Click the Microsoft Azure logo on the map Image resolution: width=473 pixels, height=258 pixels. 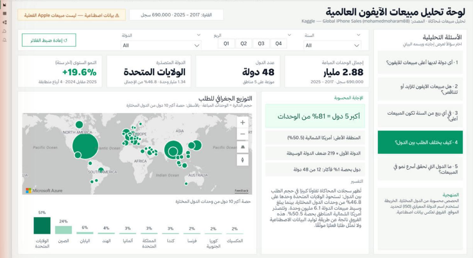pos(44,191)
